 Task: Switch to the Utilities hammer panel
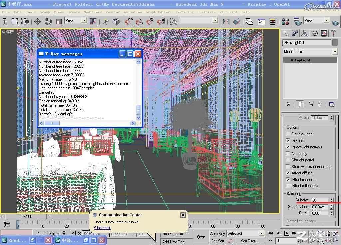pos(333,34)
